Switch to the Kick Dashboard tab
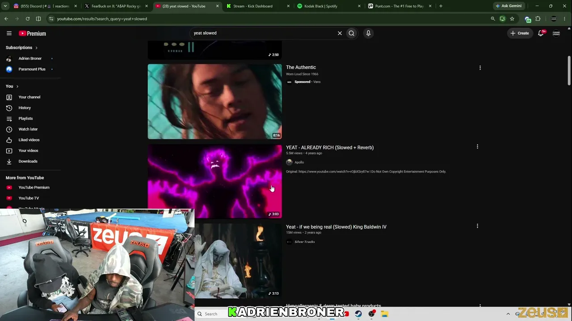The height and width of the screenshot is (321, 572). point(257,6)
